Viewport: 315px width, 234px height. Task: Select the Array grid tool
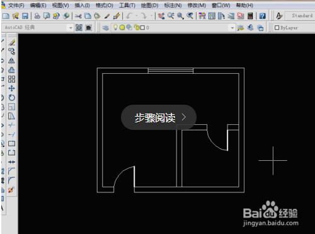(x=12, y=79)
